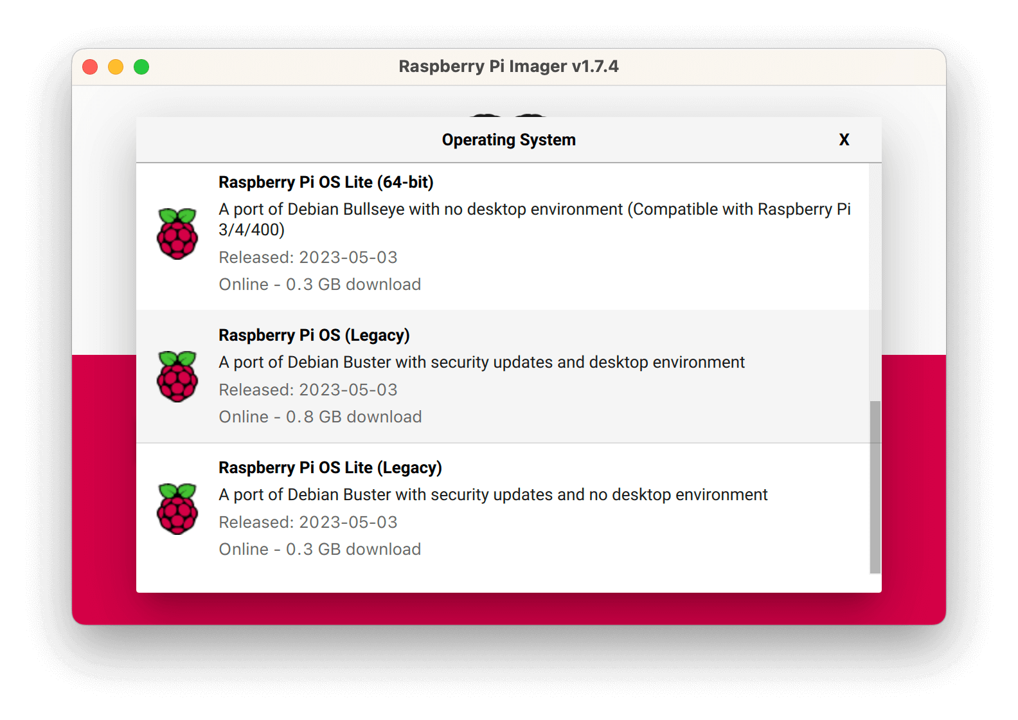Click the release date under OS Lite (64-bit)
Image resolution: width=1018 pixels, height=720 pixels.
click(x=308, y=258)
